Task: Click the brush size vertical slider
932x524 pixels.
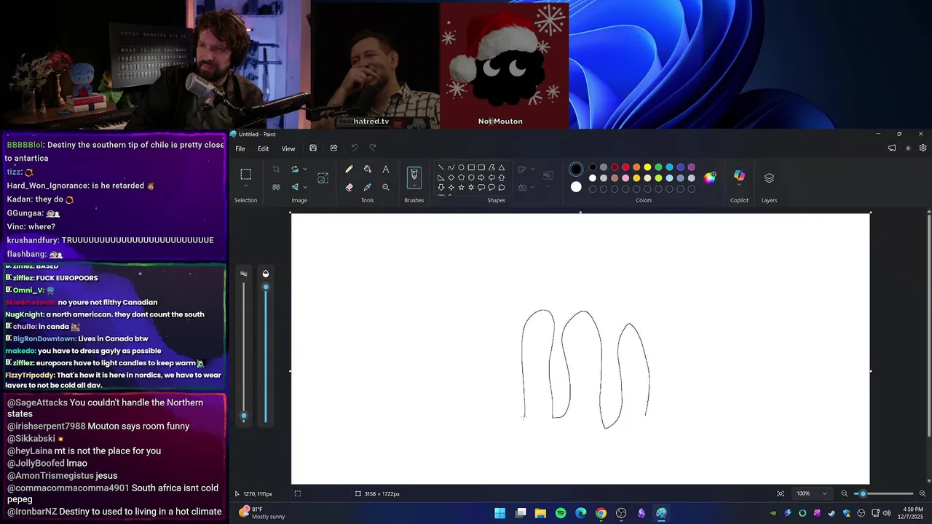Action: [244, 351]
